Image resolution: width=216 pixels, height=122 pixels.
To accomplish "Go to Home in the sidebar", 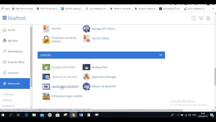I will (x=15, y=30).
